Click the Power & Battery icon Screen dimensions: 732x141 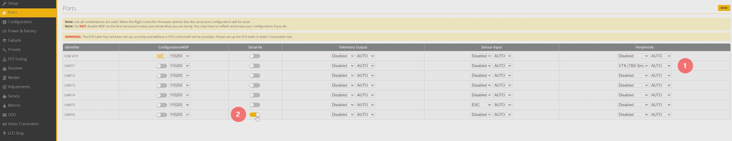[5, 31]
